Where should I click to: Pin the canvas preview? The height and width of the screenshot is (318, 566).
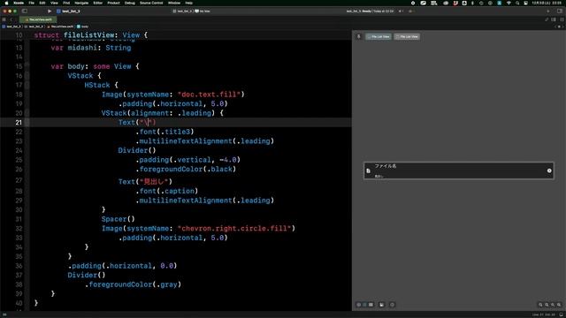click(359, 36)
